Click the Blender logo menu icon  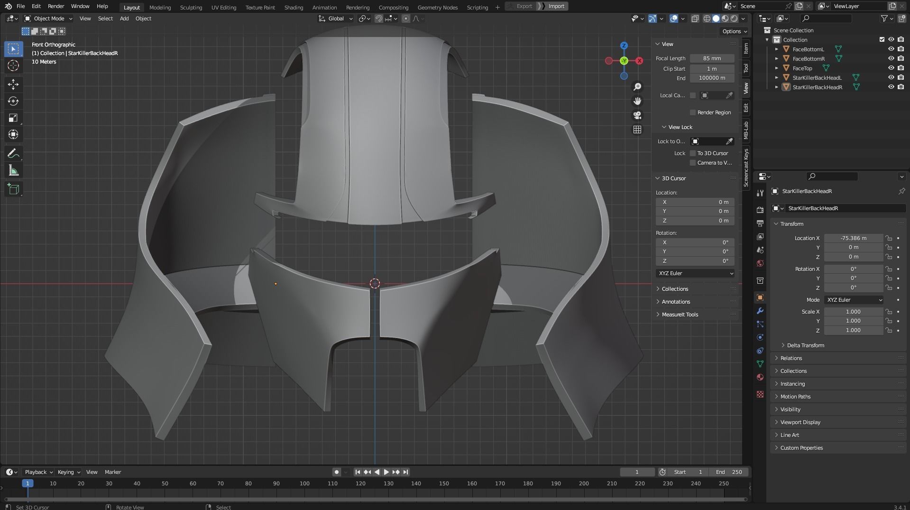coord(8,6)
